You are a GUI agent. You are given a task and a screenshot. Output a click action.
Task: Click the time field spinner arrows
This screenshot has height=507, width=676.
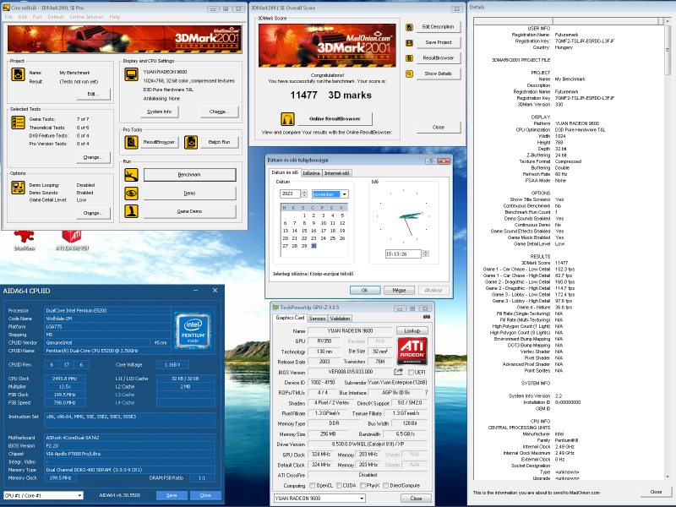pyautogui.click(x=426, y=254)
